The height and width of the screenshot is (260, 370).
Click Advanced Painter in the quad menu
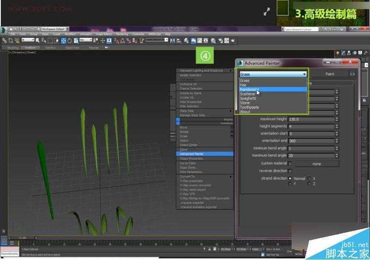point(191,154)
